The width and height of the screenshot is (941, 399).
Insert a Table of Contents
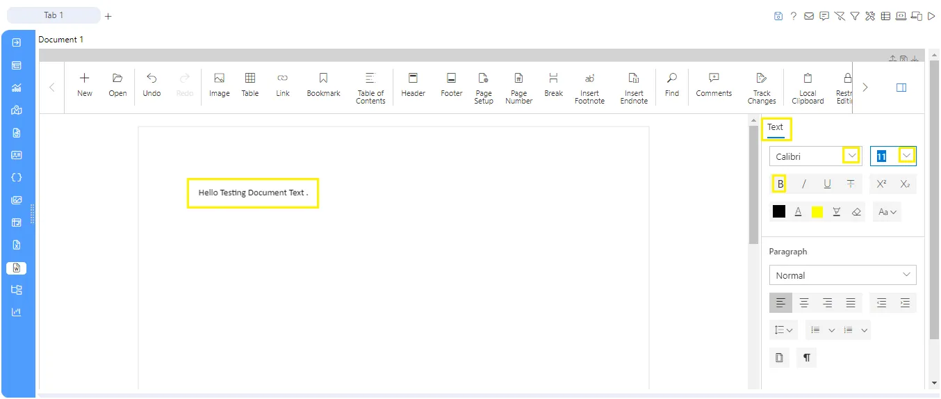pyautogui.click(x=370, y=87)
